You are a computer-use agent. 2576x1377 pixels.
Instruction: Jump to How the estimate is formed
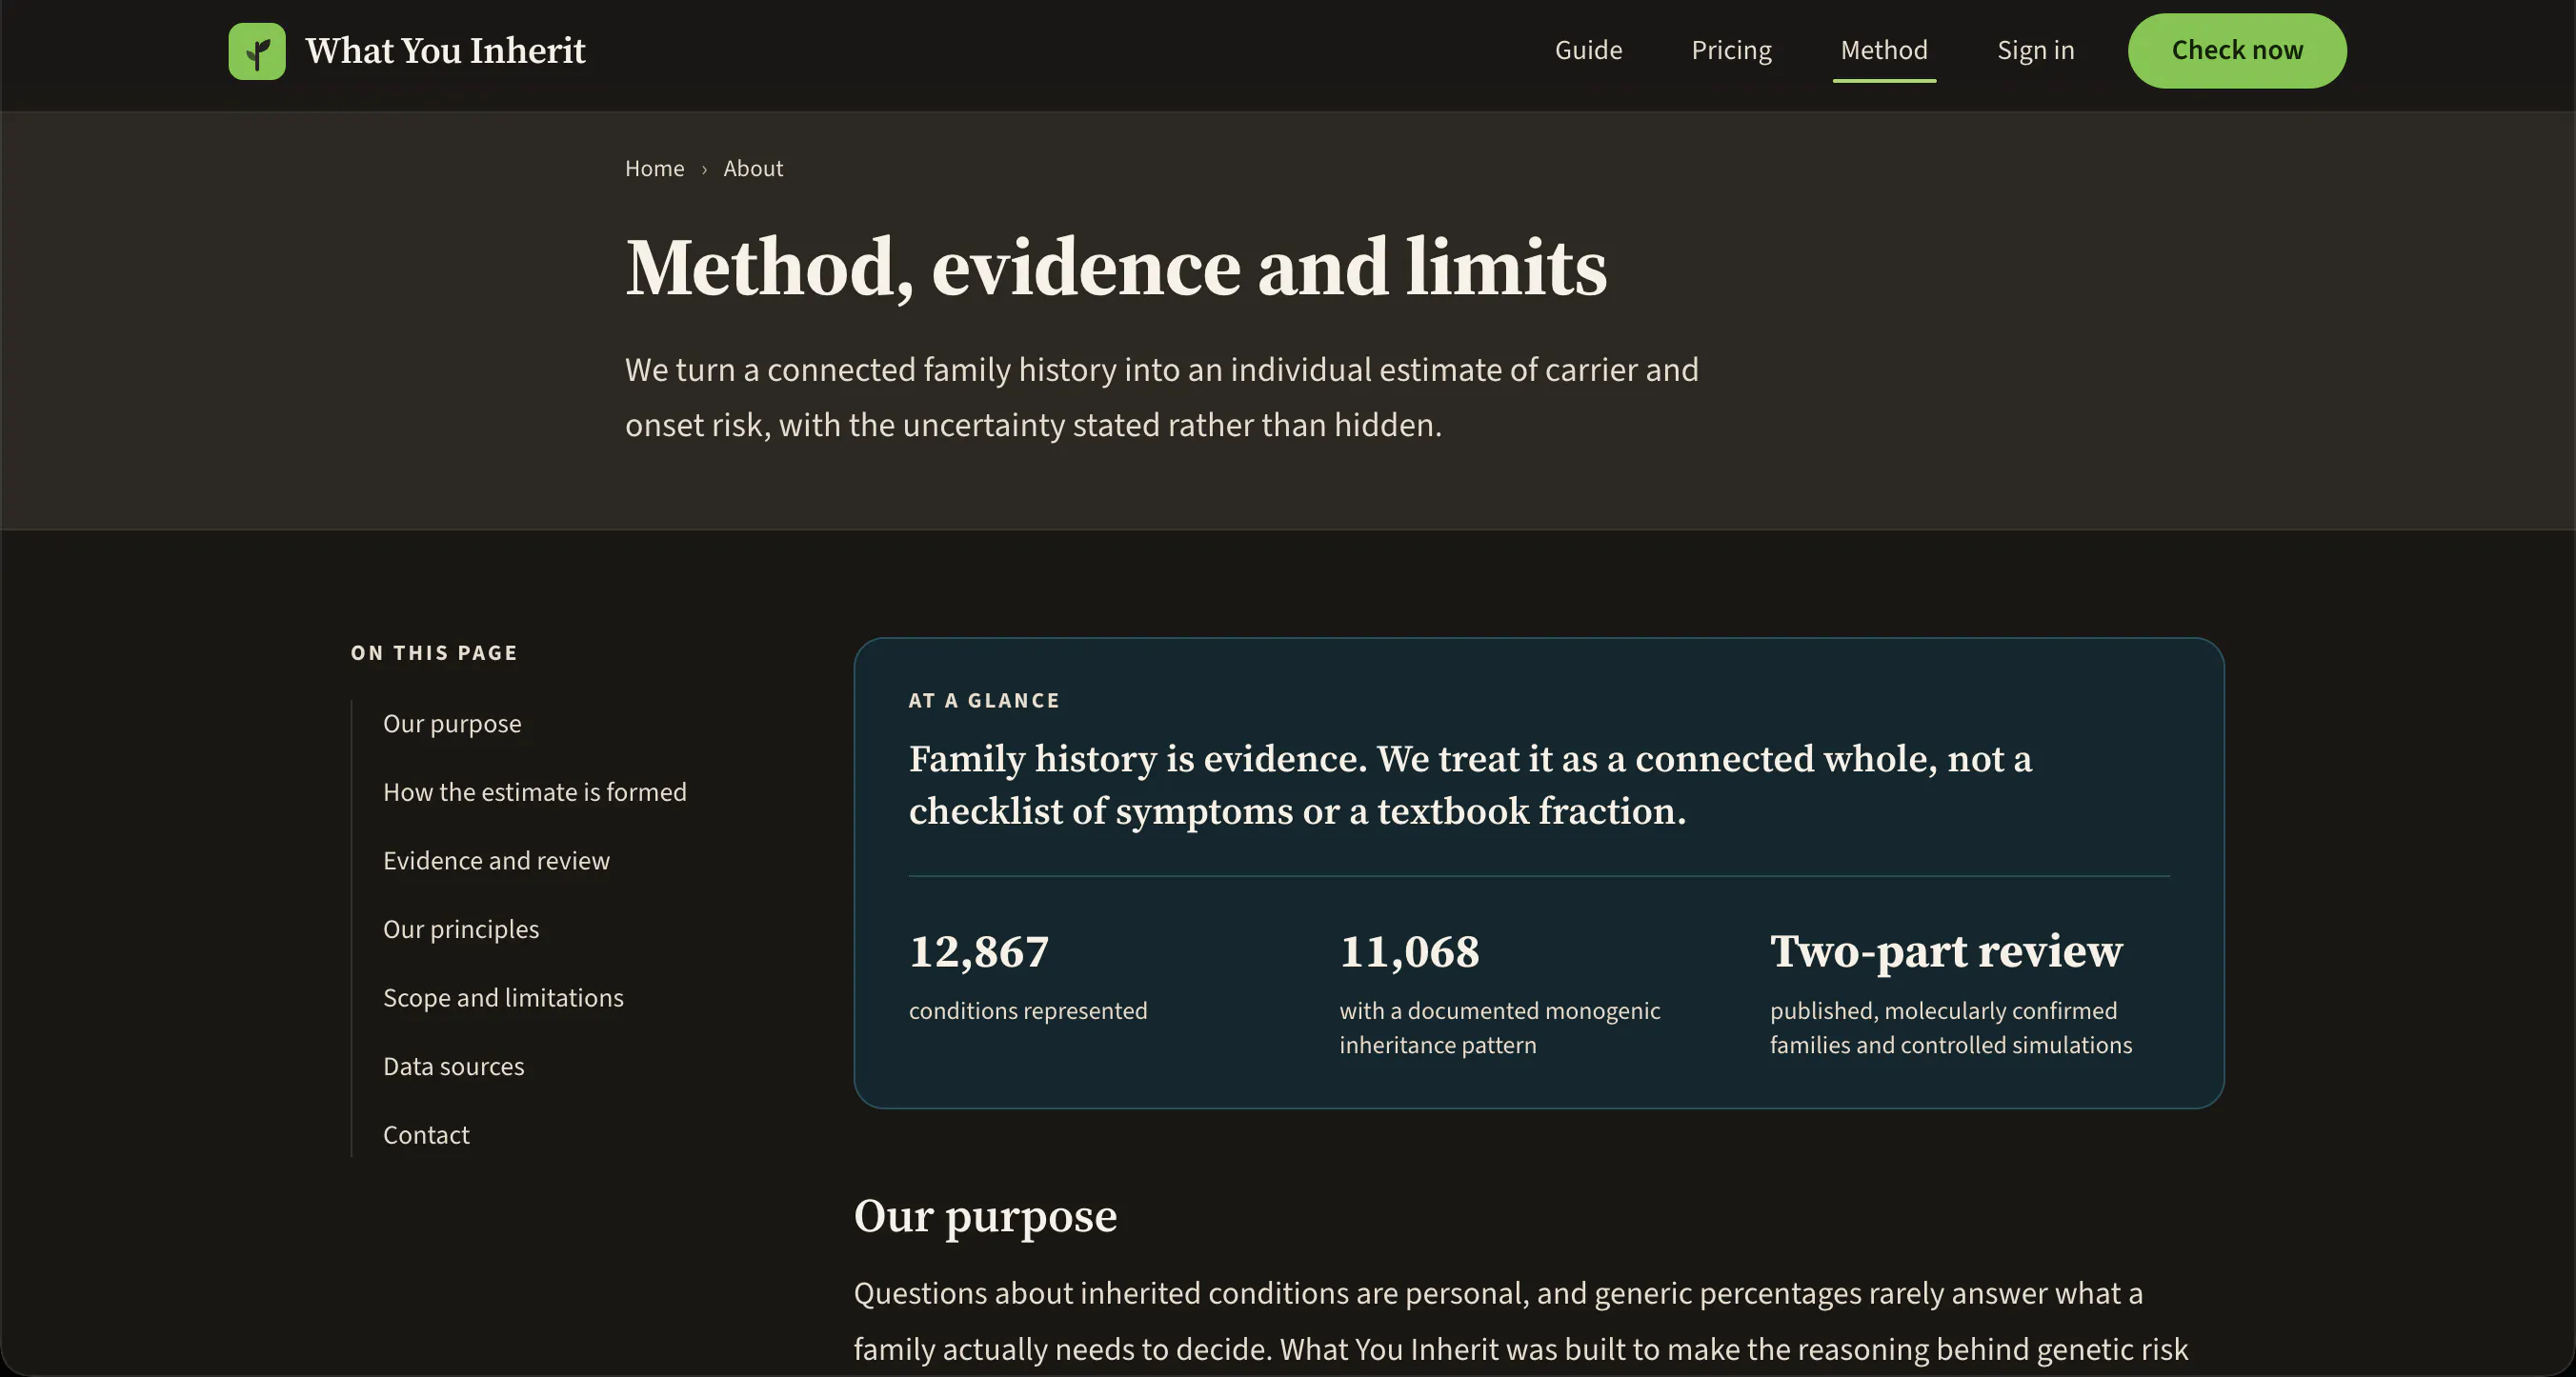[535, 791]
